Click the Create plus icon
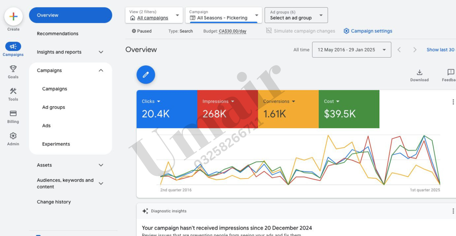 pyautogui.click(x=13, y=17)
